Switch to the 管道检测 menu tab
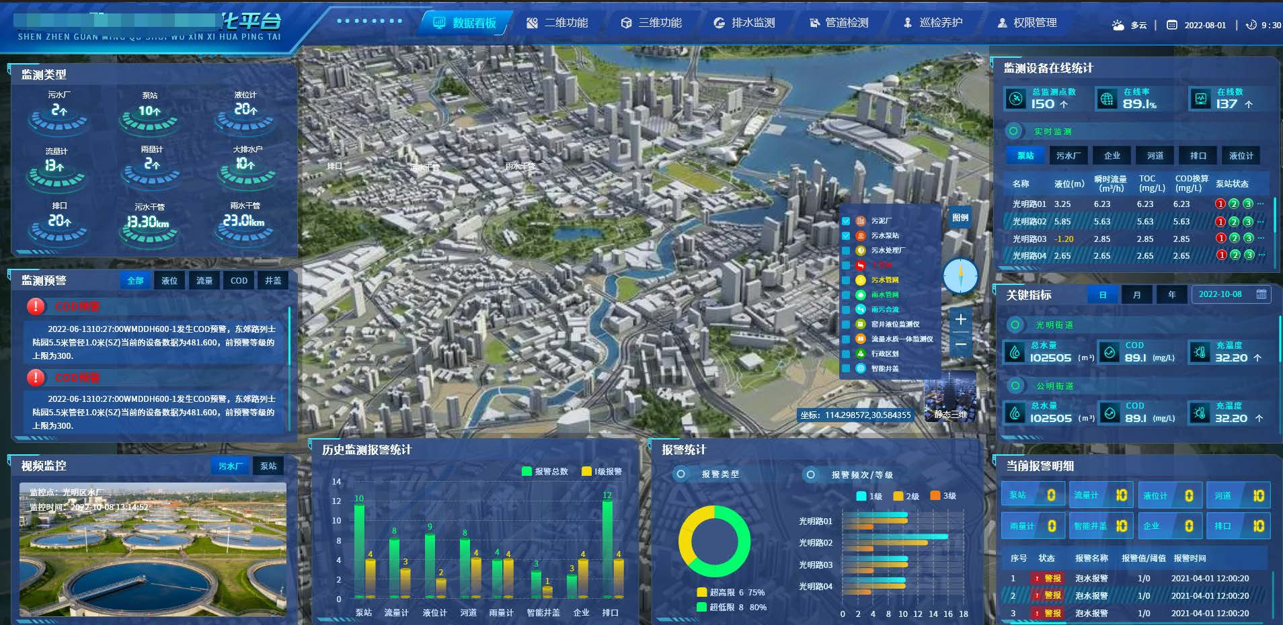 point(839,23)
